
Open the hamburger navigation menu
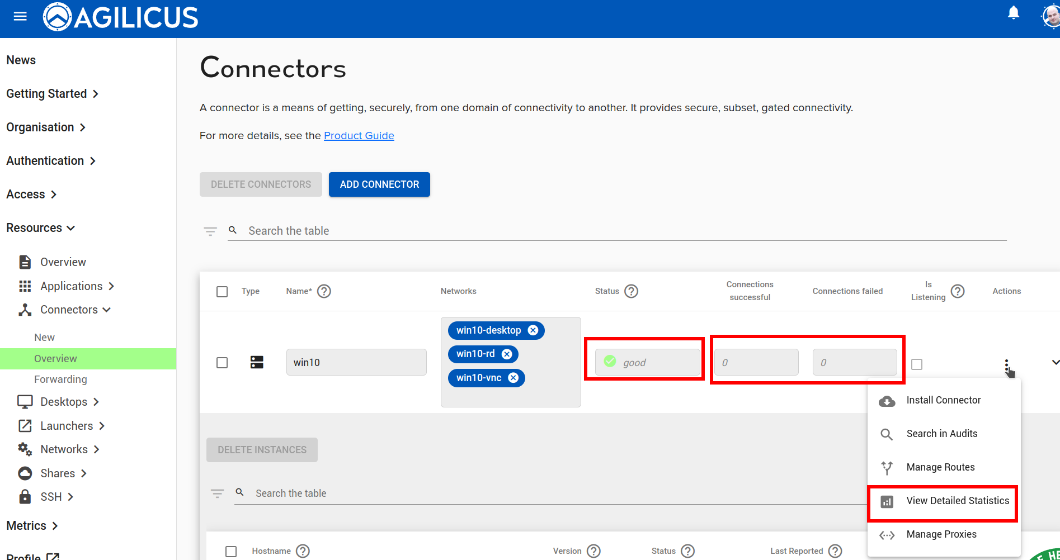click(x=20, y=17)
